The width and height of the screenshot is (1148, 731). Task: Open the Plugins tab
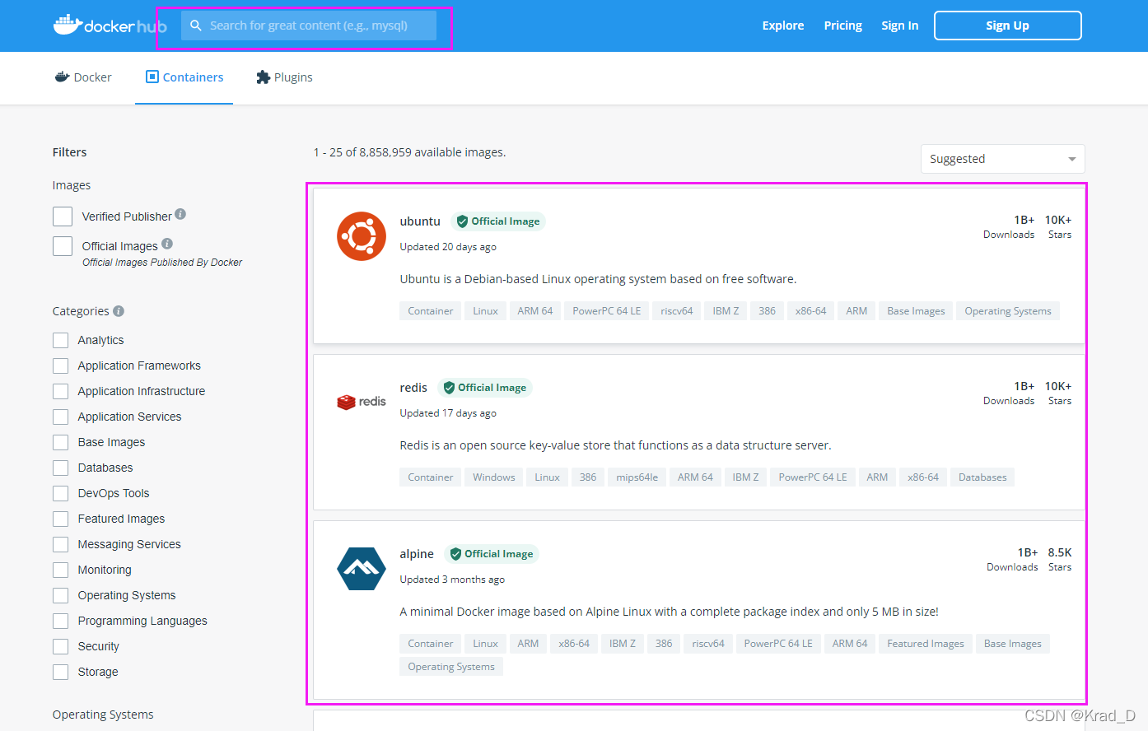pyautogui.click(x=284, y=77)
